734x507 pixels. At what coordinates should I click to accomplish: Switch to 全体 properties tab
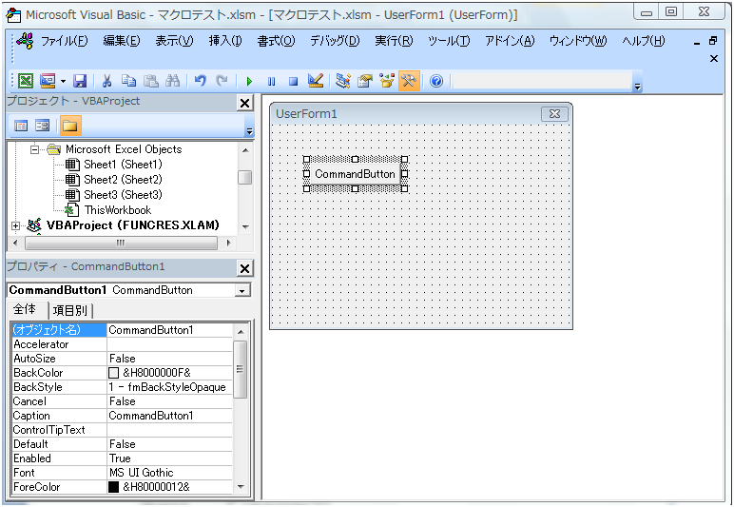[26, 309]
